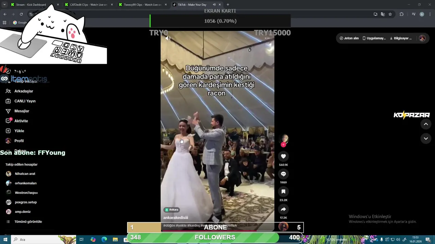Image resolution: width=435 pixels, height=244 pixels.
Task: Open Aktivite notifications in sidebar
Action: point(17,121)
